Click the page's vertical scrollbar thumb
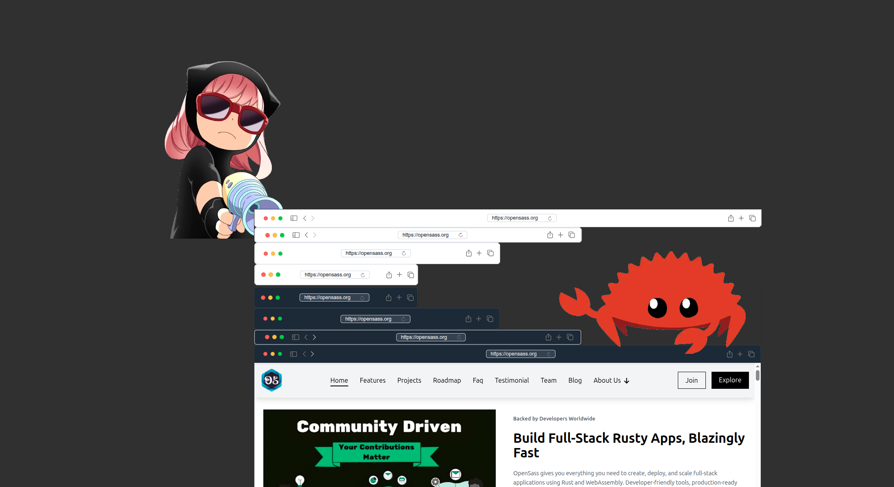Image resolution: width=894 pixels, height=487 pixels. click(757, 375)
